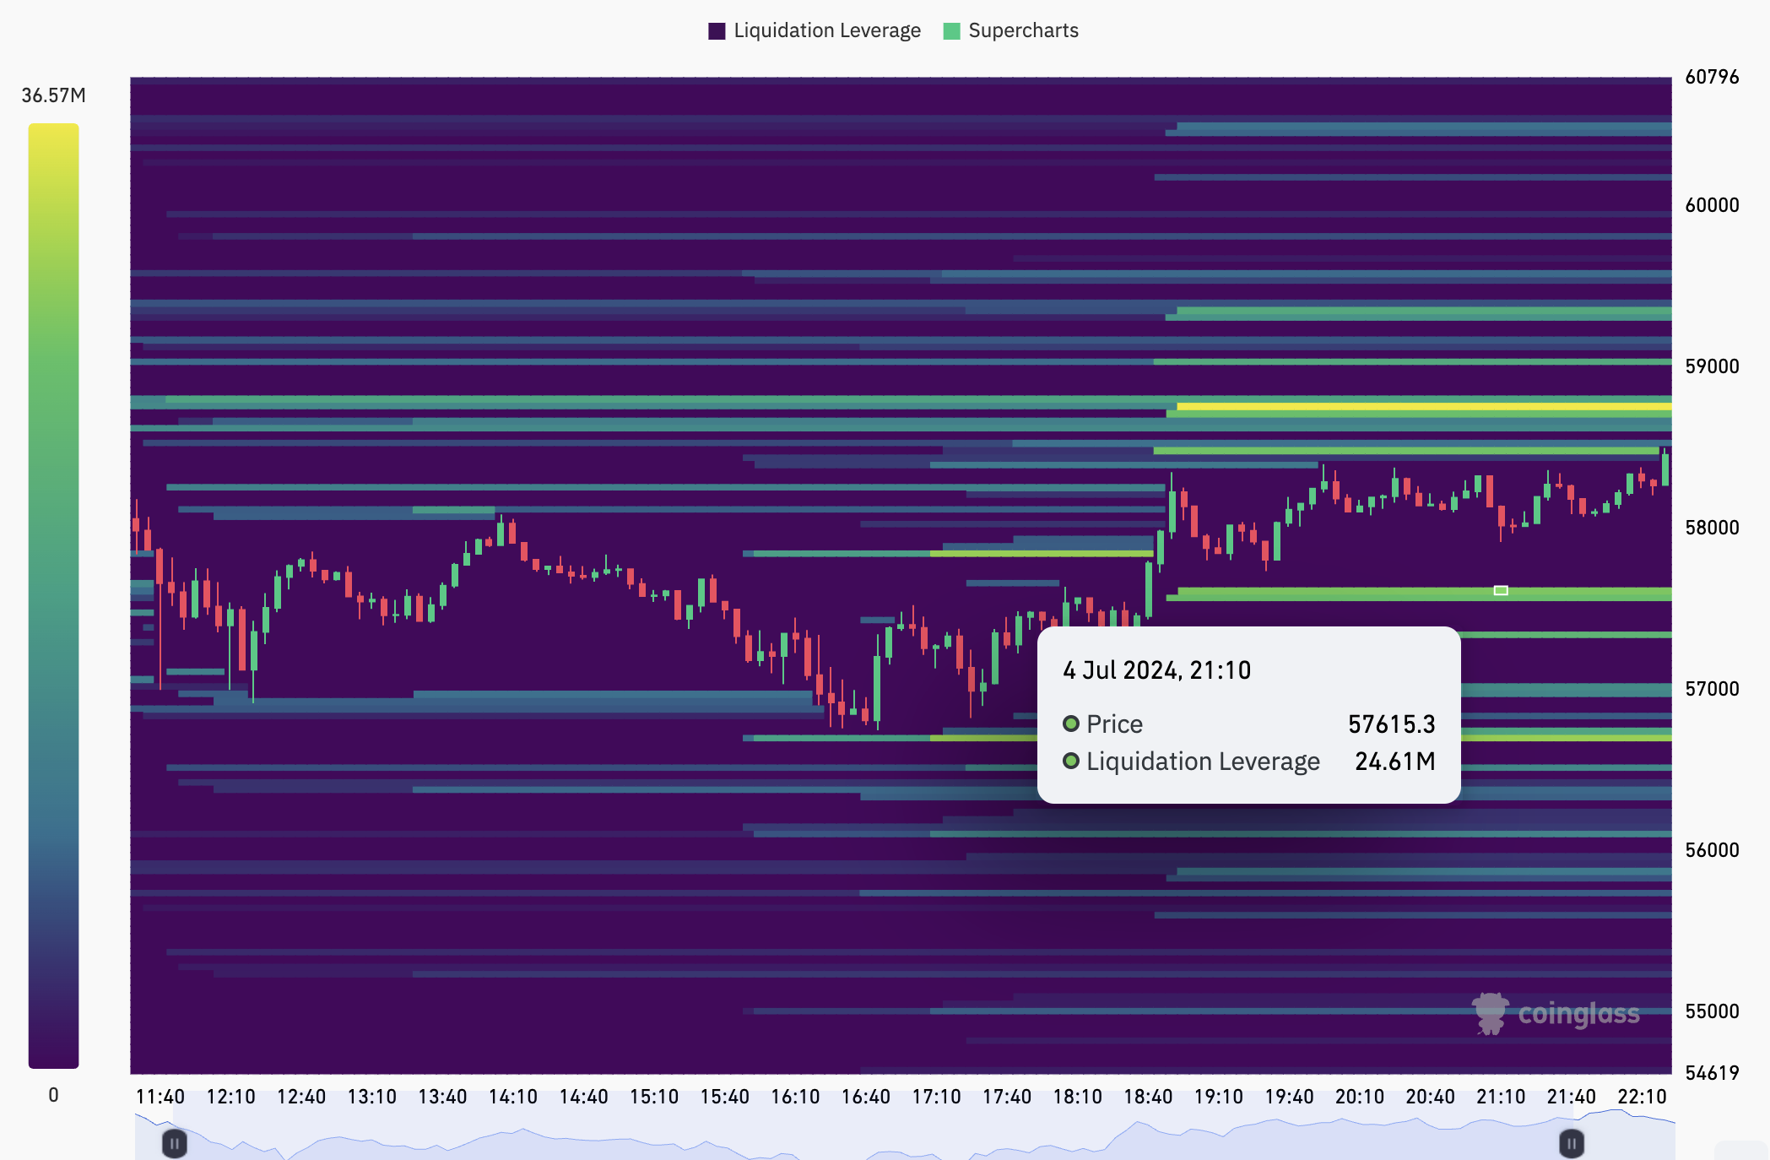This screenshot has height=1160, width=1770.
Task: Click the data zoom overview strip below the time axis
Action: click(905, 1136)
